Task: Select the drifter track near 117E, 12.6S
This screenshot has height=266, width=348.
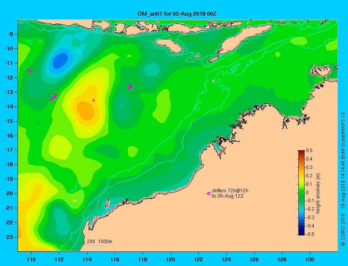Action: click(130, 87)
